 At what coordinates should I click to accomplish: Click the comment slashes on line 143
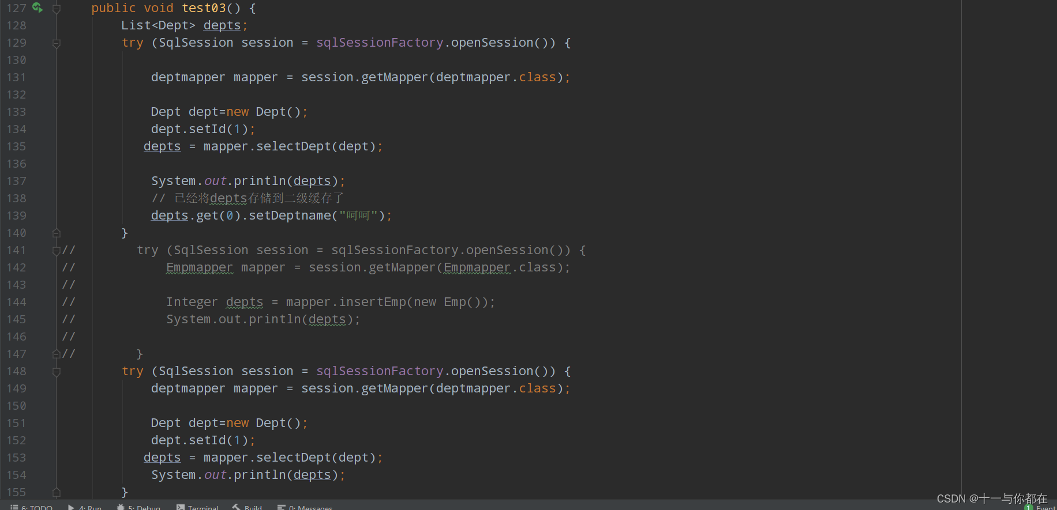click(x=69, y=285)
